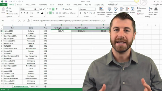Viewport: 162px width, 91px height.
Task: Click Decrease Indent icon
Action: coord(57,13)
